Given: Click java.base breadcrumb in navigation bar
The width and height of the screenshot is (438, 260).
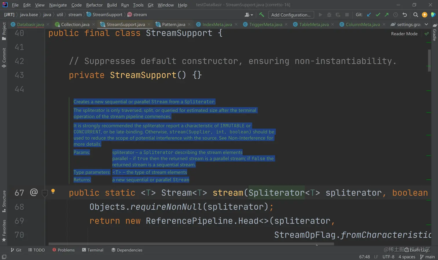Looking at the screenshot, I should 29,14.
